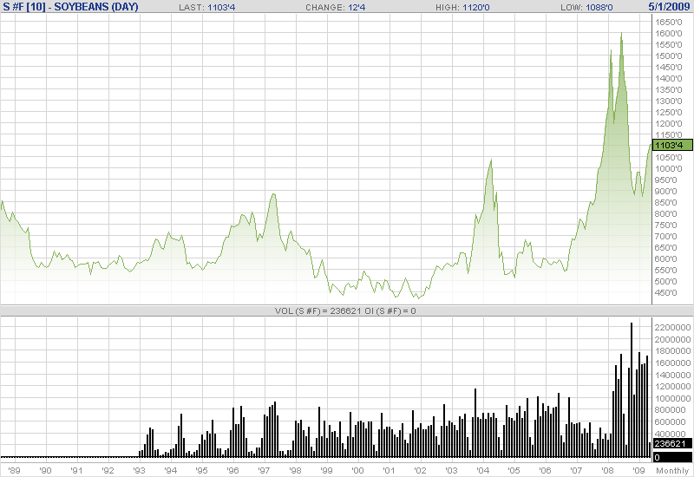Click the 500'0 price axis label
The height and width of the screenshot is (477, 694).
666,281
